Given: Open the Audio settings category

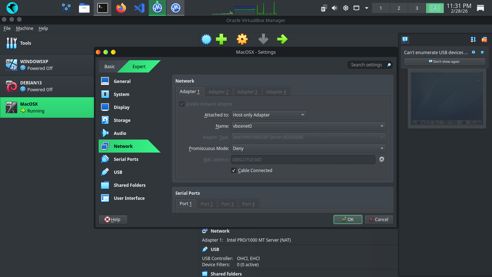Looking at the screenshot, I should [120, 133].
